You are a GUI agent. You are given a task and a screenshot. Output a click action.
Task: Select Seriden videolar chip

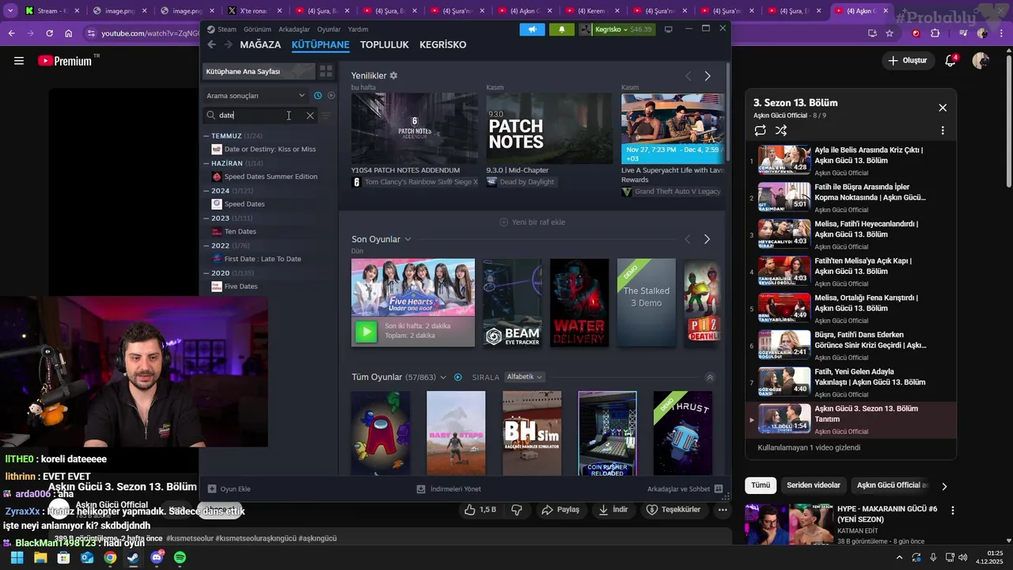tap(814, 485)
